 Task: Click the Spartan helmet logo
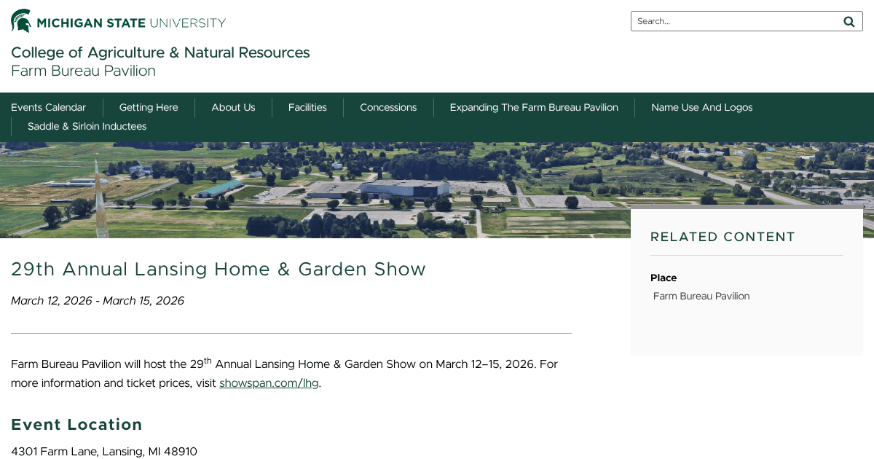point(21,20)
